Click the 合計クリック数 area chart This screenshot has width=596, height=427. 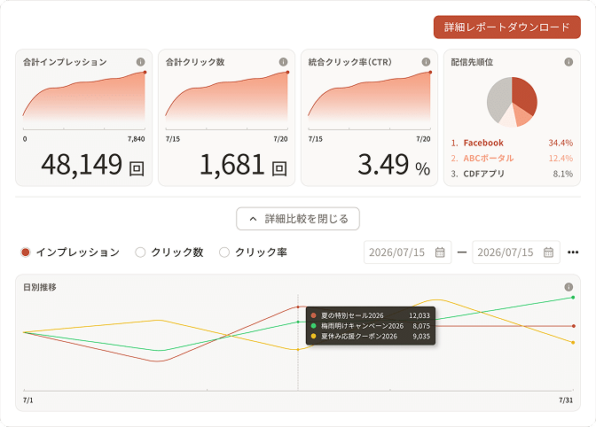[x=226, y=97]
